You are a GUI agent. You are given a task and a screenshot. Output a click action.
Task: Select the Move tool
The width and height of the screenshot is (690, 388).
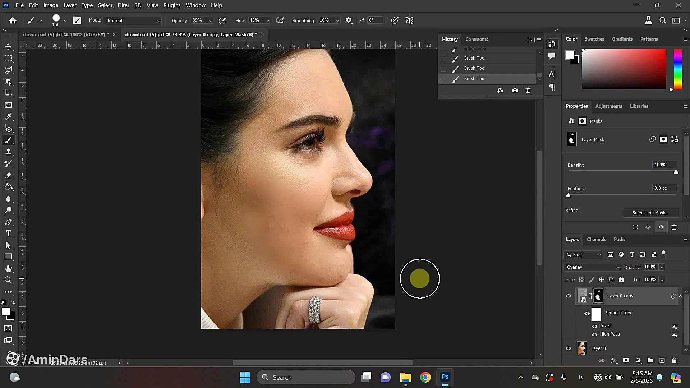[8, 47]
